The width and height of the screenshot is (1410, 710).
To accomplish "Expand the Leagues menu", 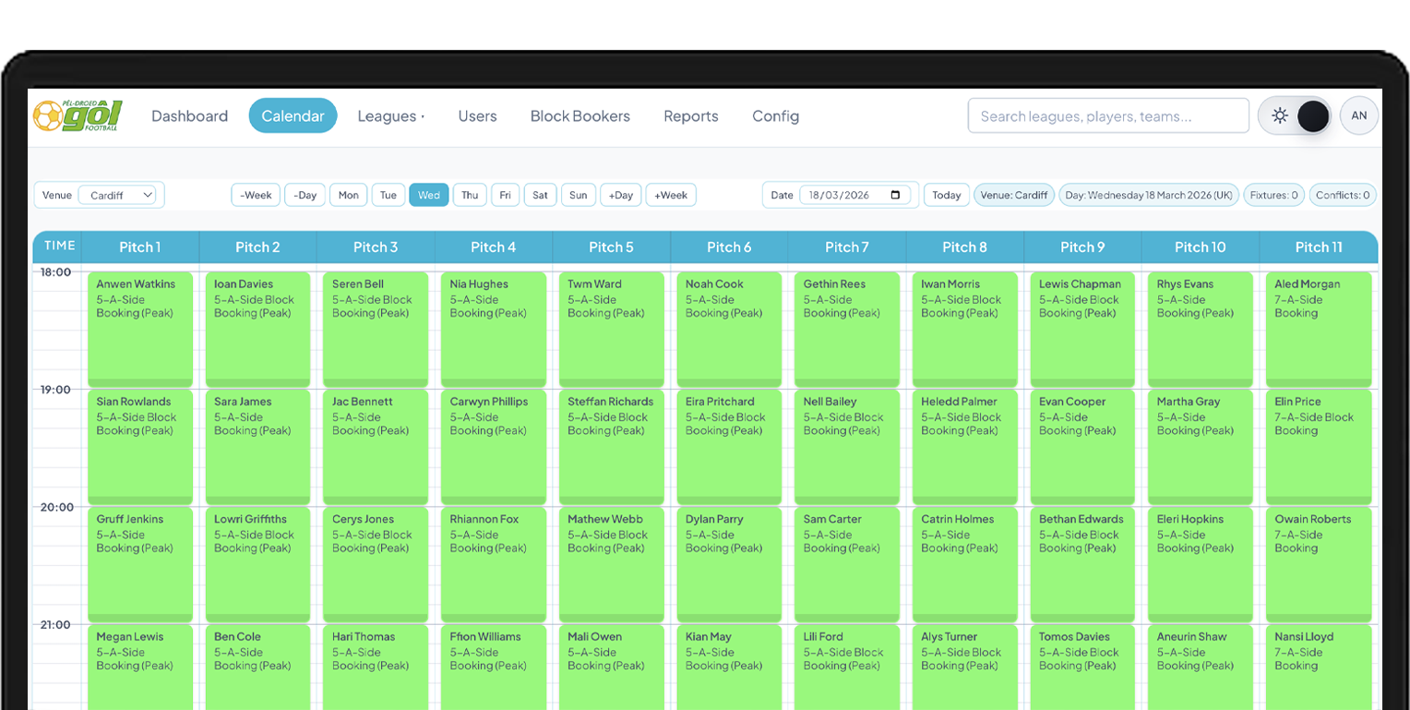I will [x=391, y=115].
